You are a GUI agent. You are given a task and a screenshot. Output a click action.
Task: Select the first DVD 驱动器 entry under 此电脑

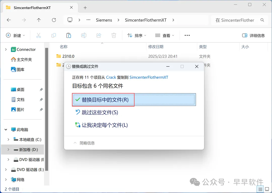[29, 160]
